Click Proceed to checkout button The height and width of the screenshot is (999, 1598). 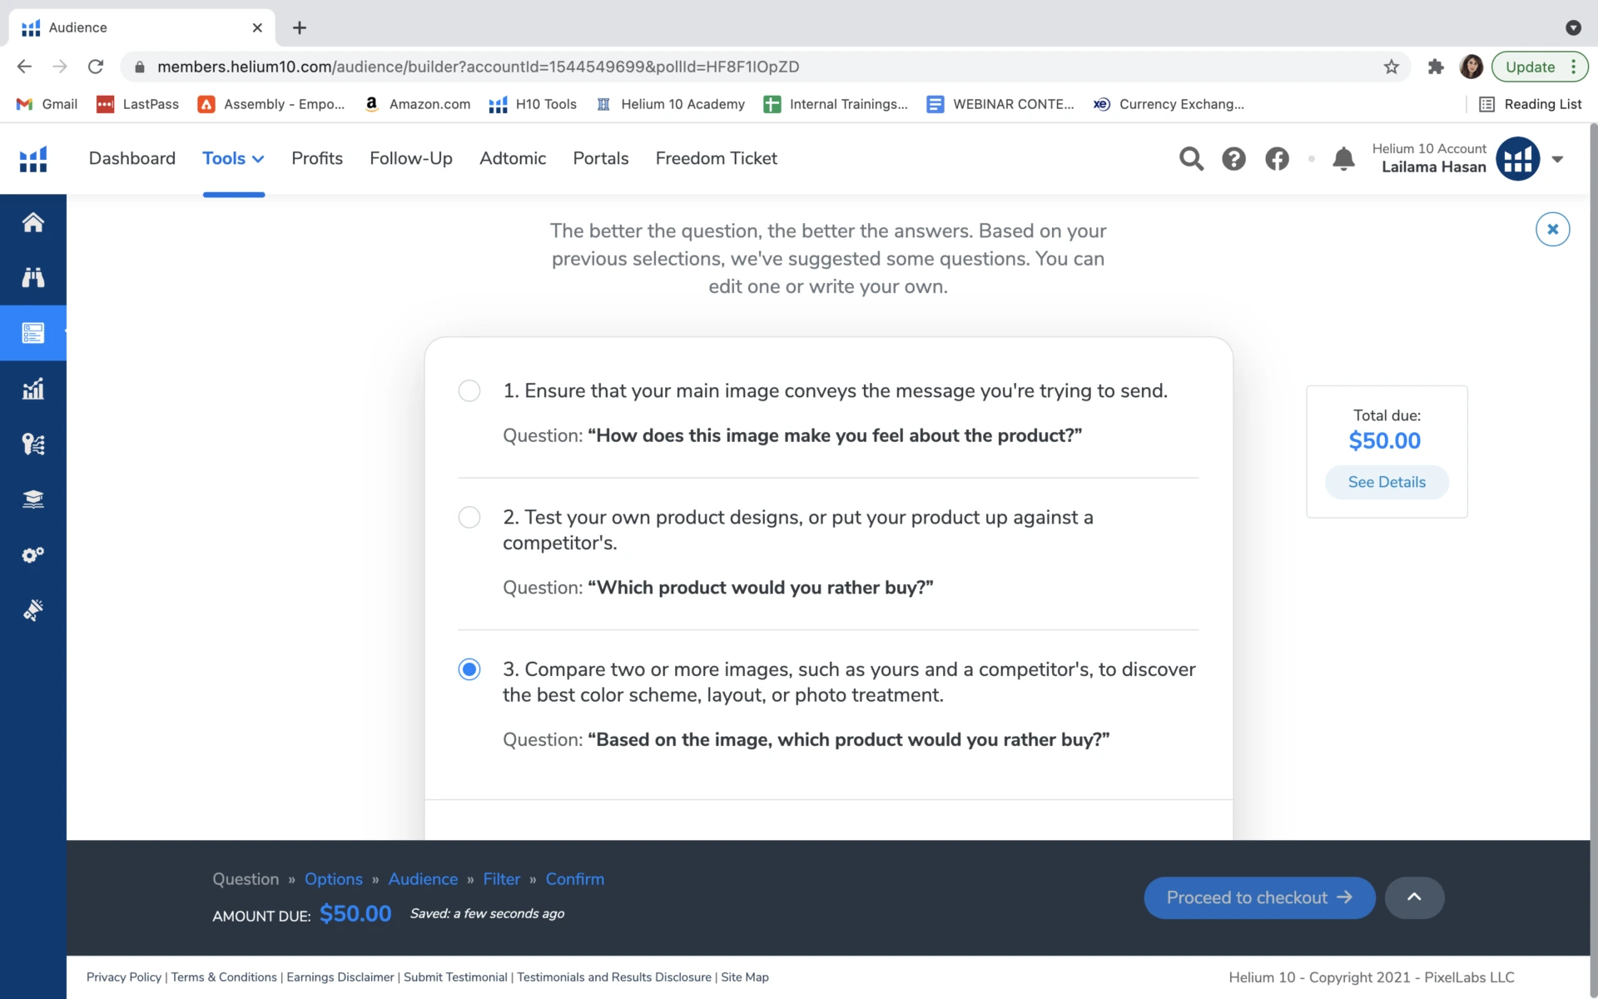[x=1259, y=897]
